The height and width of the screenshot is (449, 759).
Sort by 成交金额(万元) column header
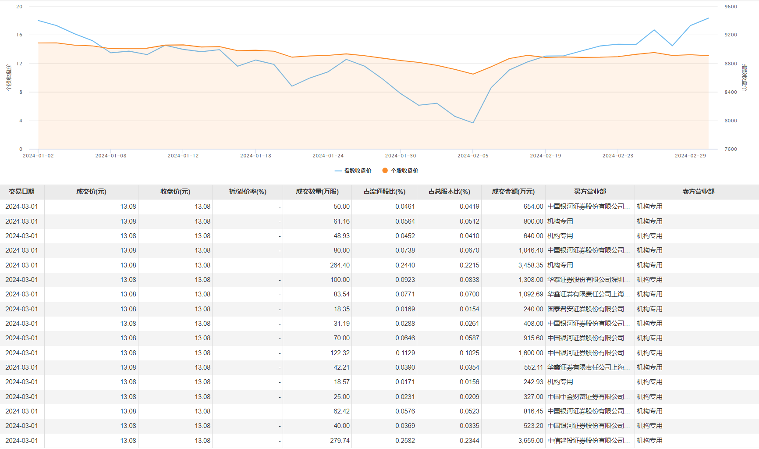(513, 192)
